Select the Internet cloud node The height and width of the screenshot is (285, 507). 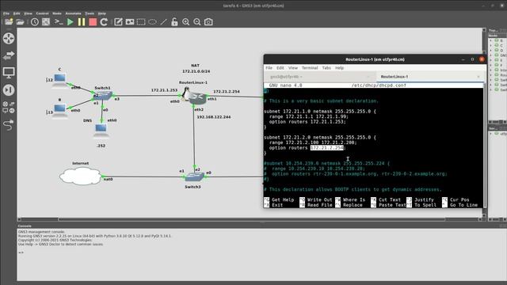(x=81, y=176)
